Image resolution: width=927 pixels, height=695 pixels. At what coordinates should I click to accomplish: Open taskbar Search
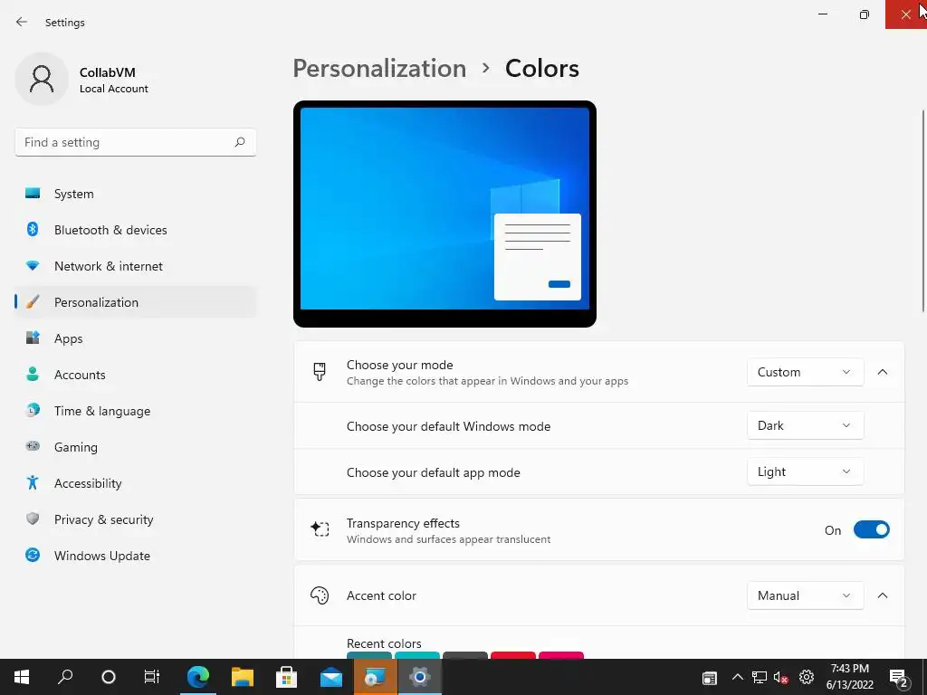click(x=65, y=677)
